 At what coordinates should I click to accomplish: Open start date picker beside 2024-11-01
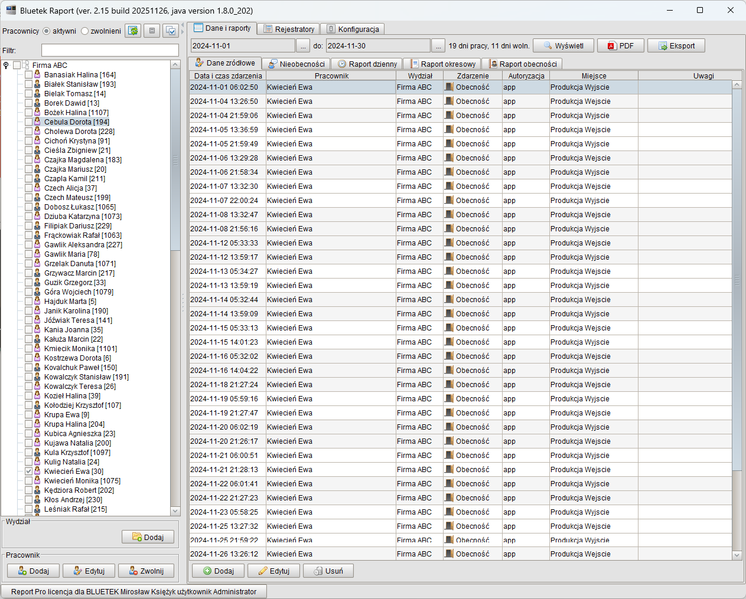coord(302,46)
